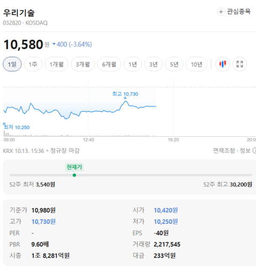This screenshot has width=256, height=266.
Task: Open the disclaimer info circle icon
Action: pos(254,151)
